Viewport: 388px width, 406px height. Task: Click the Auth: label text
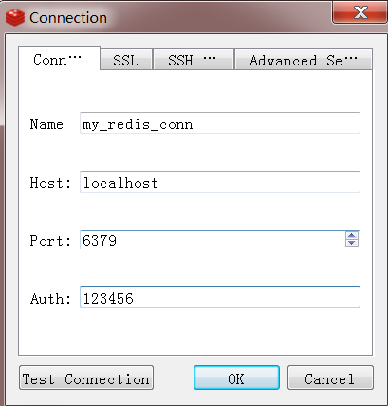50,299
